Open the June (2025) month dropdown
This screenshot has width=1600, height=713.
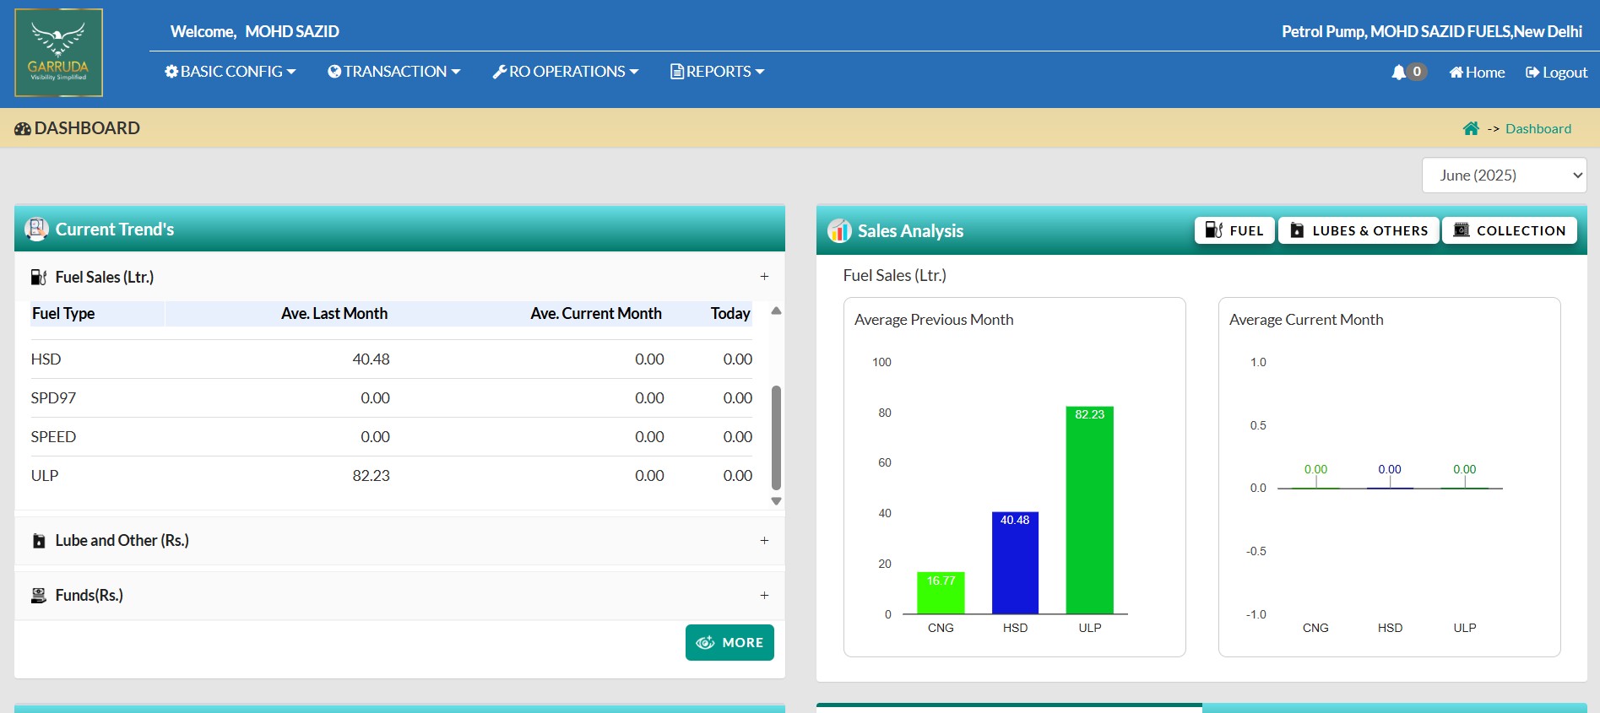(x=1504, y=176)
